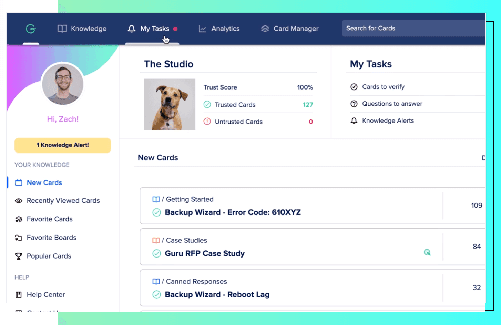
Task: Open Recently Viewed Cards
Action: pos(63,201)
